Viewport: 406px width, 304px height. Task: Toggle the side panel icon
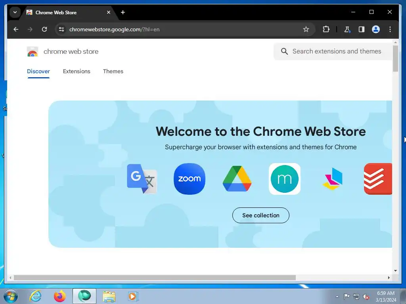point(362,29)
